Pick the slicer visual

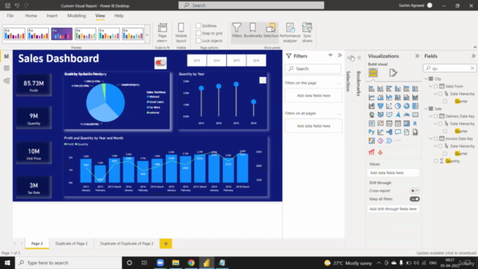point(389,123)
